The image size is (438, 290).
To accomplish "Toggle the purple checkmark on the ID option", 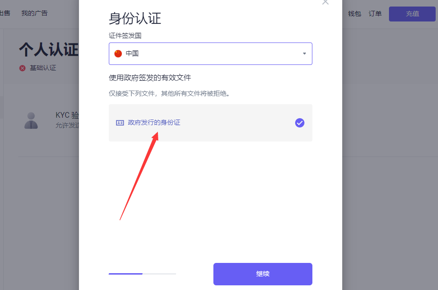I will (300, 123).
